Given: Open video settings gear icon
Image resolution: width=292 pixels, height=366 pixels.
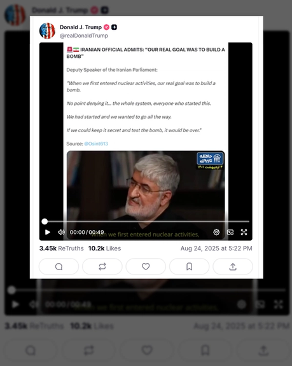Looking at the screenshot, I should coord(216,233).
